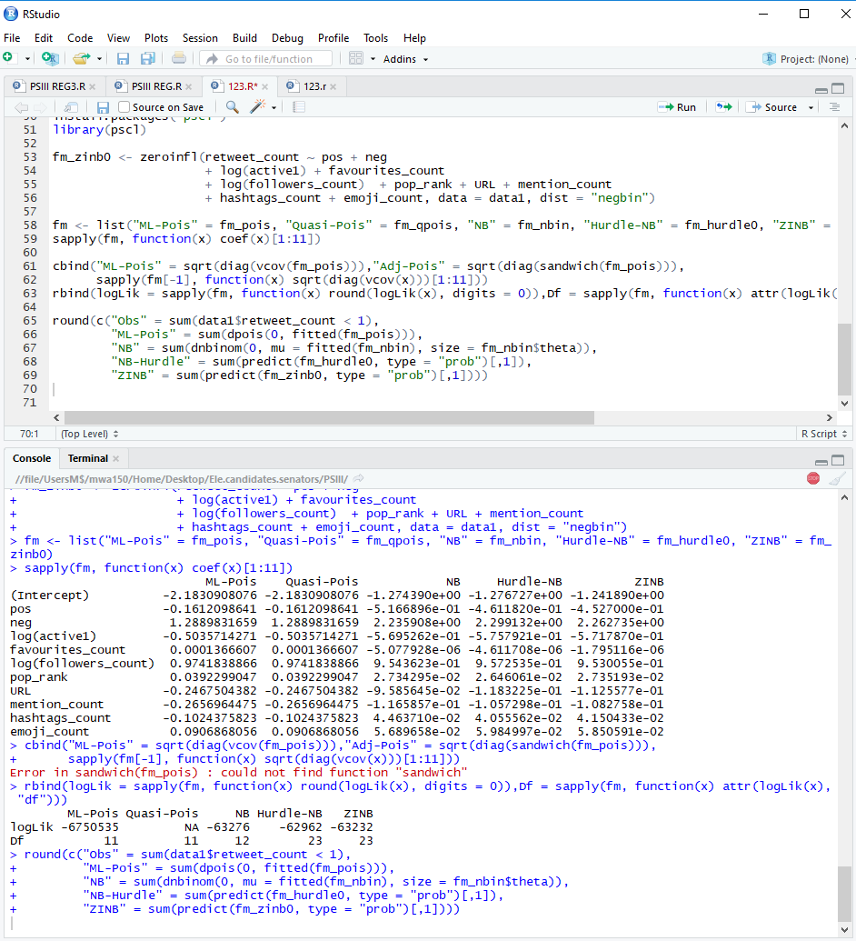Click the go forward arrow in editor

coord(40,107)
